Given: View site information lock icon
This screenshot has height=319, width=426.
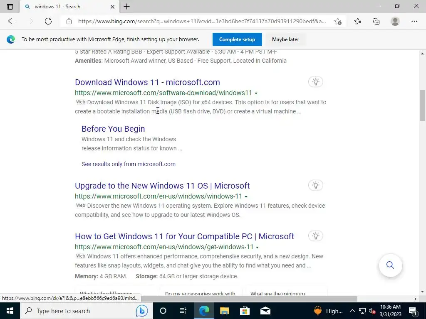Looking at the screenshot, I should pos(69,21).
